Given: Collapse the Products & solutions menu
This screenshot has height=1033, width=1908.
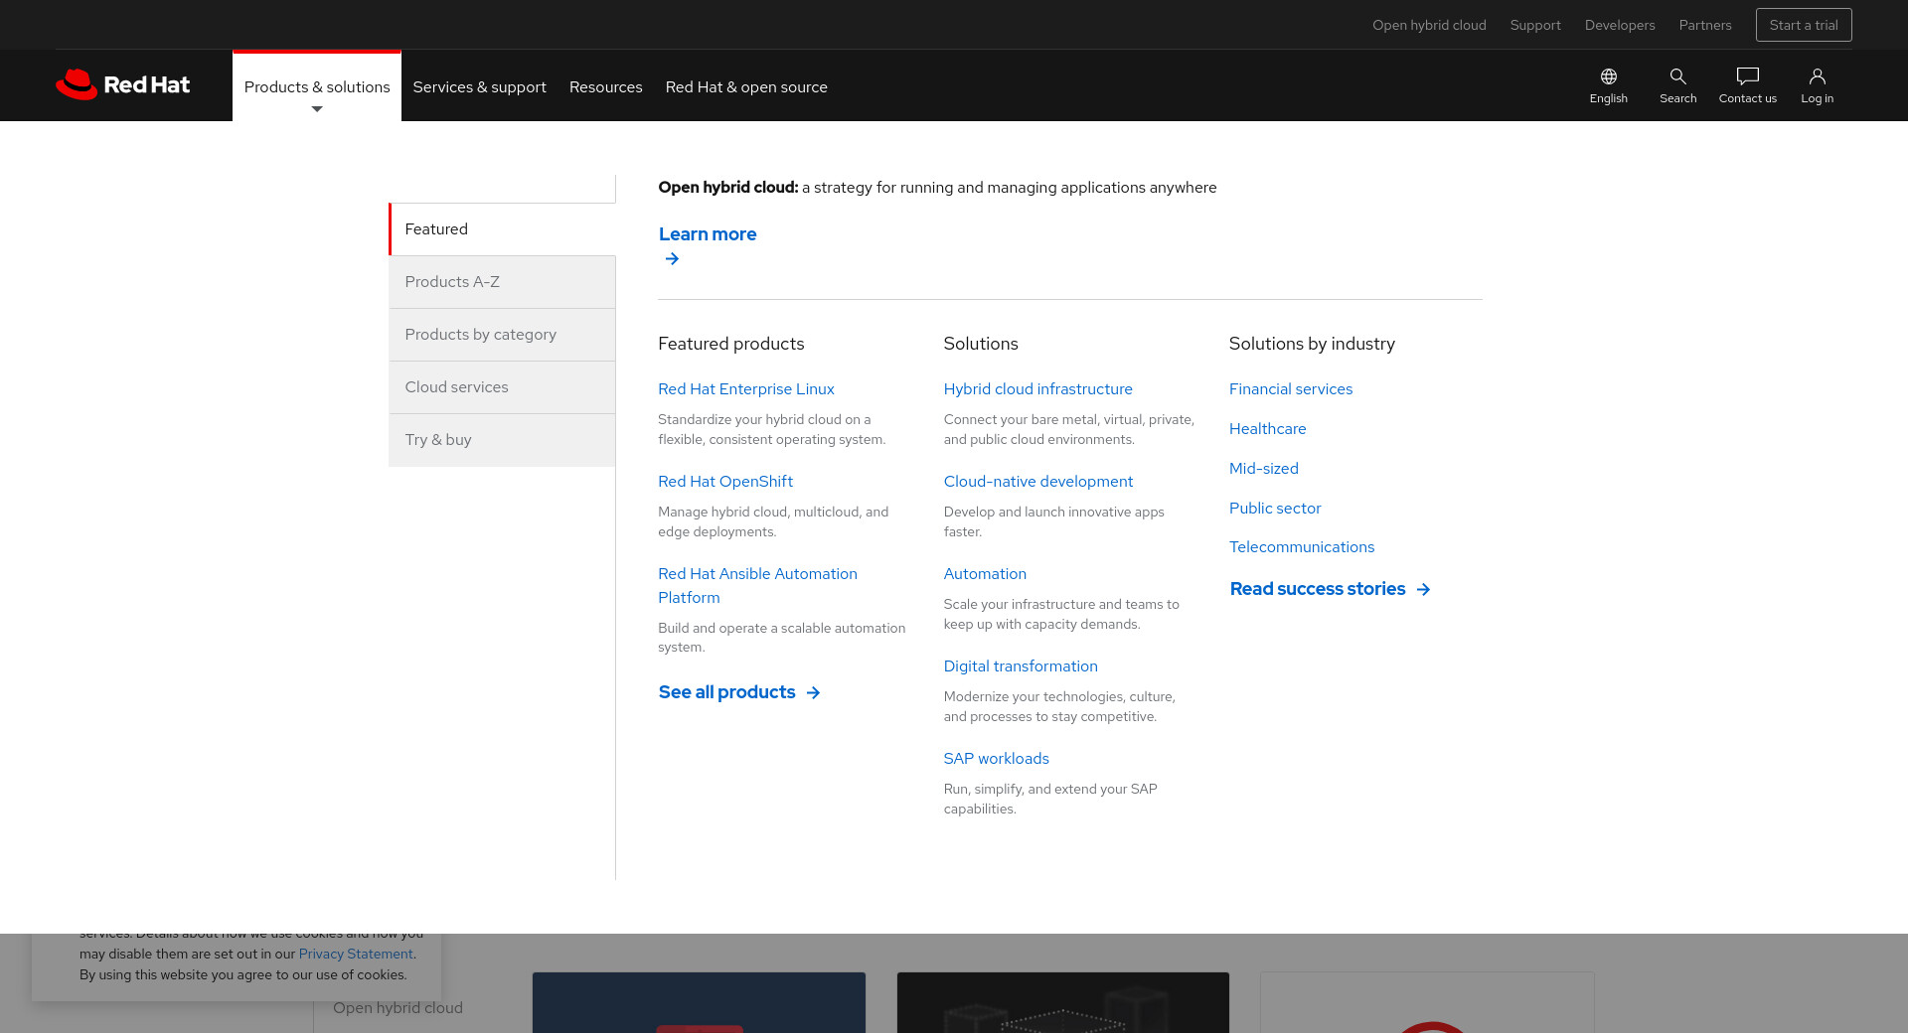Looking at the screenshot, I should pos(317,87).
